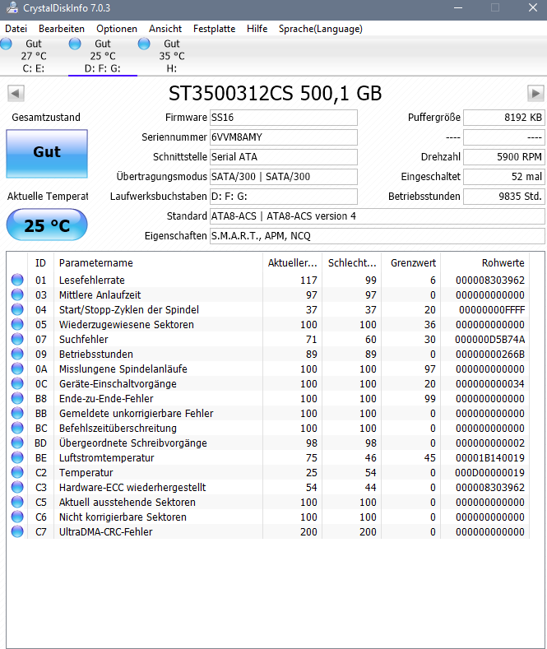Viewport: 547px width, 649px height.
Task: Click the Eigenschaften field S.M.A.R.T., APM, NCQ
Action: coord(377,236)
